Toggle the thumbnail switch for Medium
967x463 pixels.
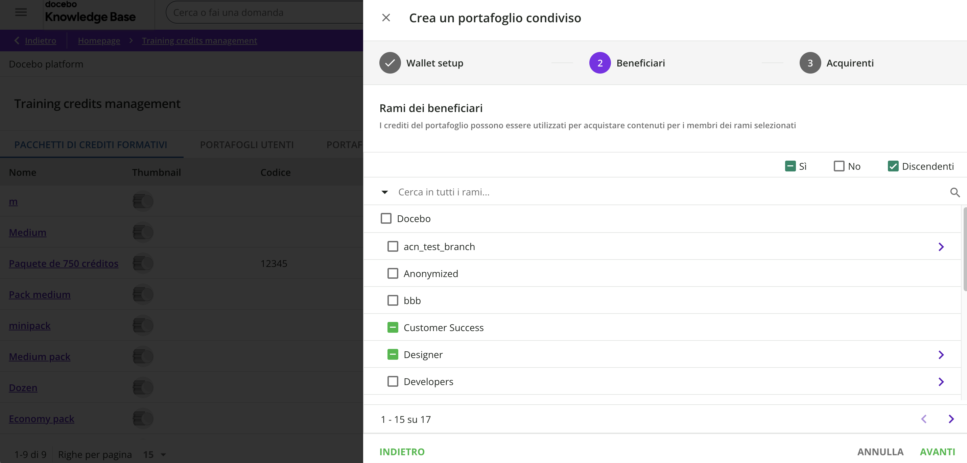click(143, 233)
